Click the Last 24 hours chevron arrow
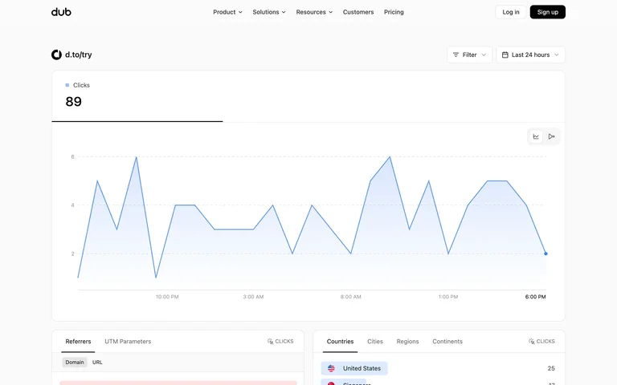The height and width of the screenshot is (385, 617). [557, 55]
